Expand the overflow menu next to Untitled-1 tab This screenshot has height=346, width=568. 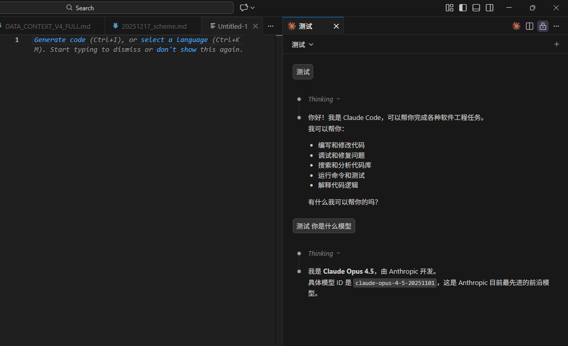click(x=271, y=26)
